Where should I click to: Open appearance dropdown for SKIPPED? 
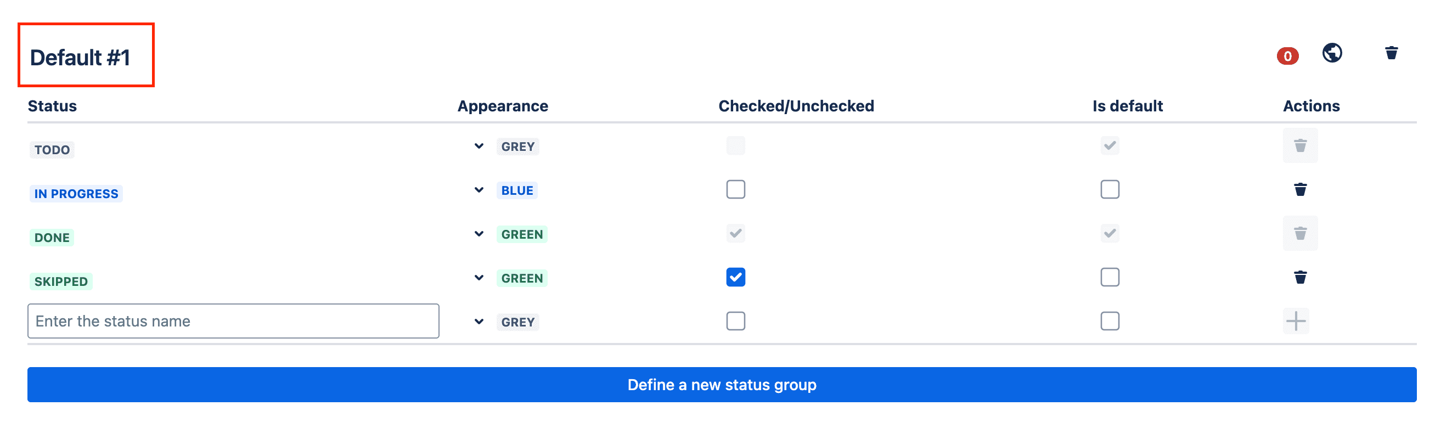click(479, 278)
